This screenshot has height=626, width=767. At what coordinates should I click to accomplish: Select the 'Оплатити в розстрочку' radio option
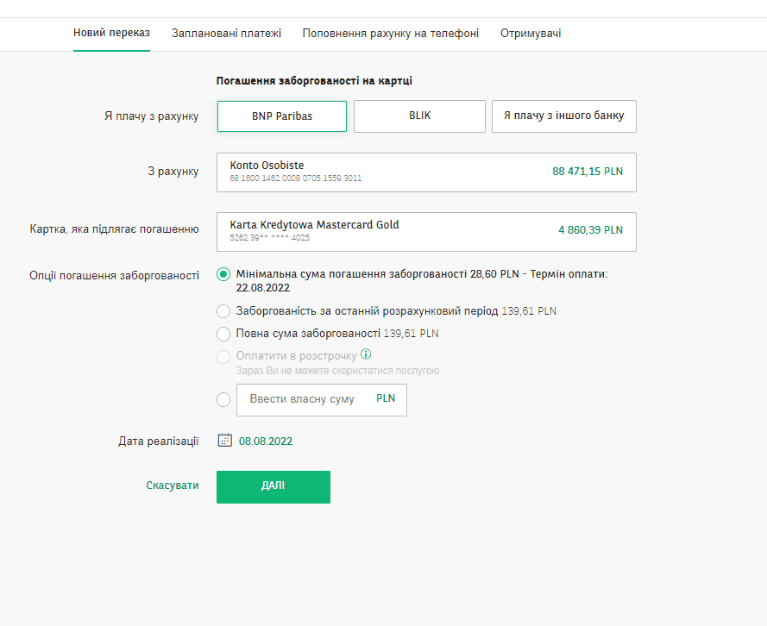[223, 356]
